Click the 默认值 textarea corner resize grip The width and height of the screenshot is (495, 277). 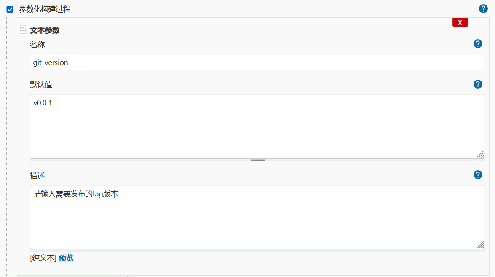click(481, 154)
